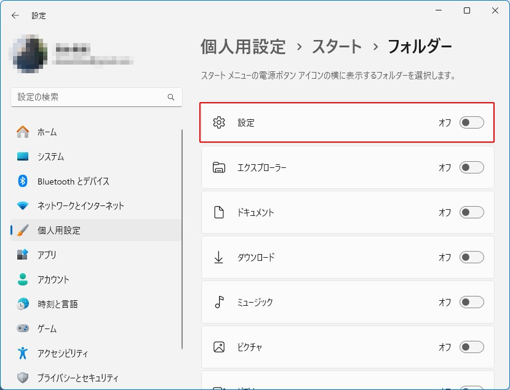Click the アプリ icon in sidebar

click(23, 255)
